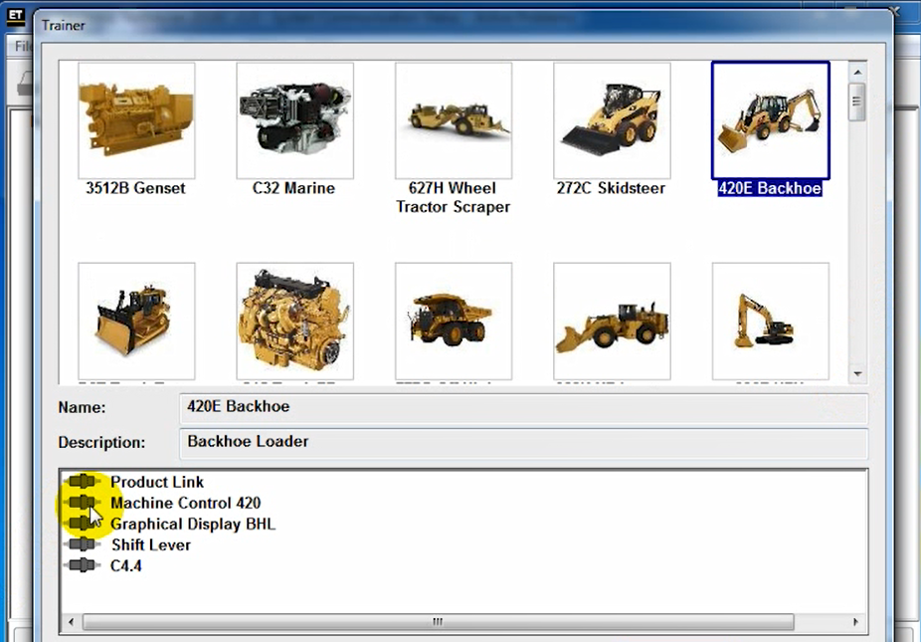
Task: Click the ECM icon beside Shift Lever
Action: coord(83,544)
